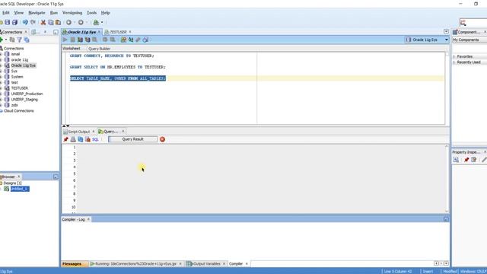Click the Cut (red X) icon
This screenshot has width=487, height=274.
[43, 22]
